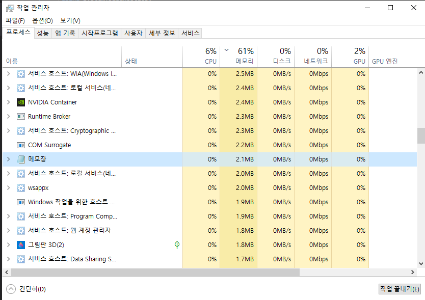Expand the wsappx process
Screen dimensions: 425x300
click(8, 188)
